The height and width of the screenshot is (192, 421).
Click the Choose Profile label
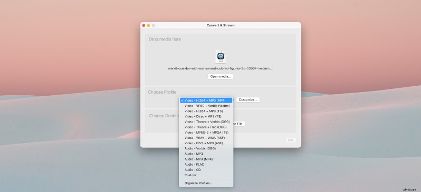pos(162,92)
